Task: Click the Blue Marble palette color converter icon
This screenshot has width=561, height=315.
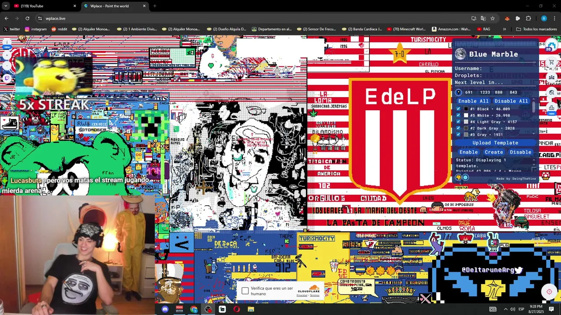Action: 458,177
